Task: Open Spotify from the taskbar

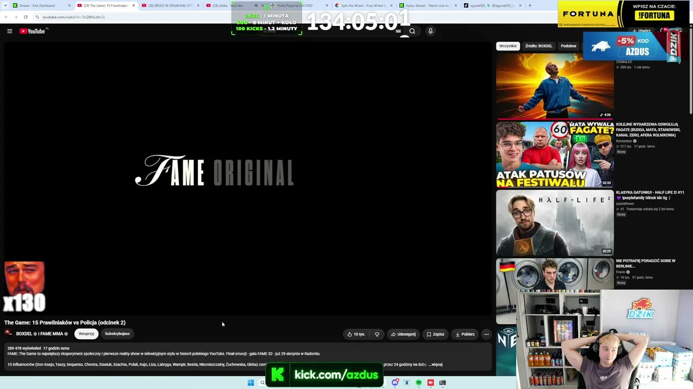Action: [419, 383]
